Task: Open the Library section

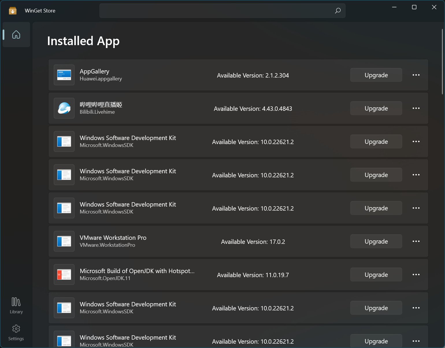Action: pos(16,305)
